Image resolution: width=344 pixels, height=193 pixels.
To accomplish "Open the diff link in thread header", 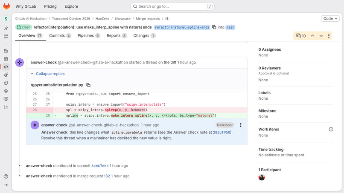I will click(170, 63).
